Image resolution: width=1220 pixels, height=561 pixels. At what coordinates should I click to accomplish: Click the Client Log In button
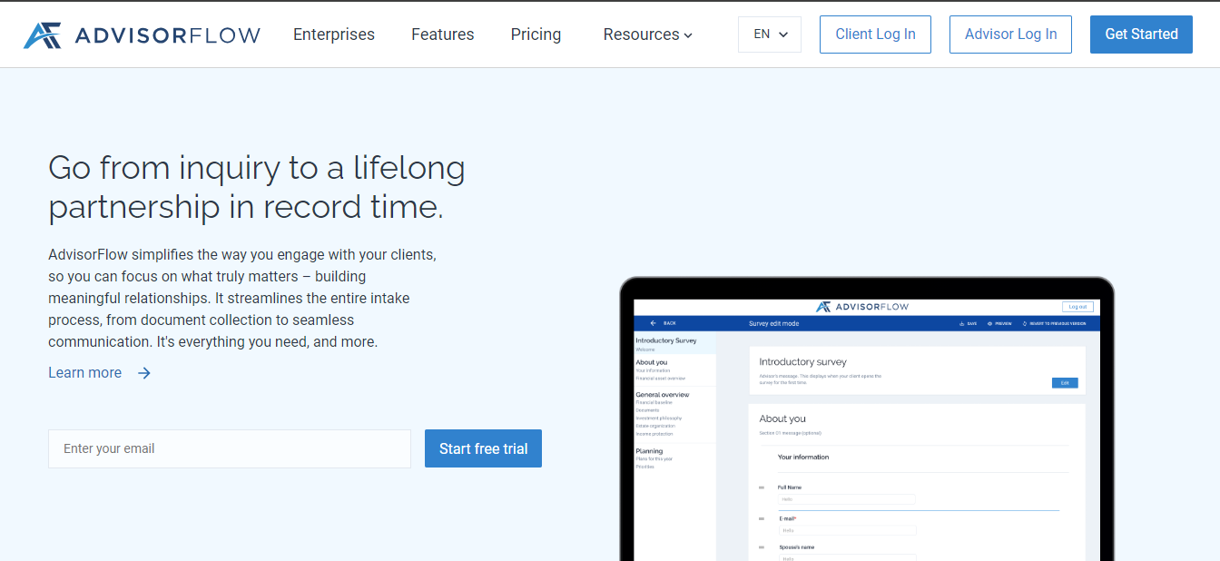click(x=875, y=34)
